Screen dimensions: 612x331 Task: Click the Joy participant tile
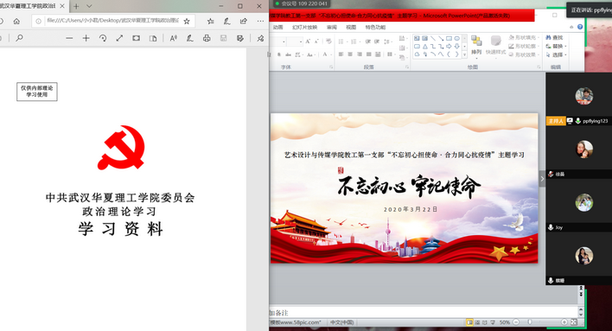pyautogui.click(x=579, y=205)
